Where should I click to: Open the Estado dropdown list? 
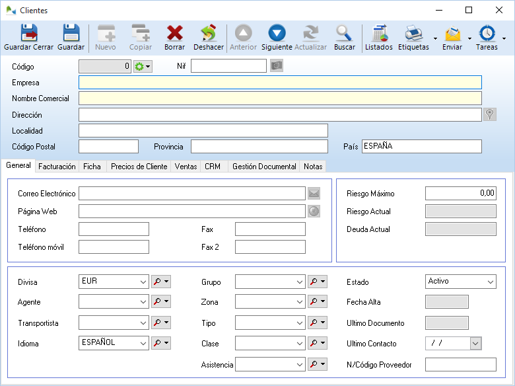pyautogui.click(x=491, y=282)
